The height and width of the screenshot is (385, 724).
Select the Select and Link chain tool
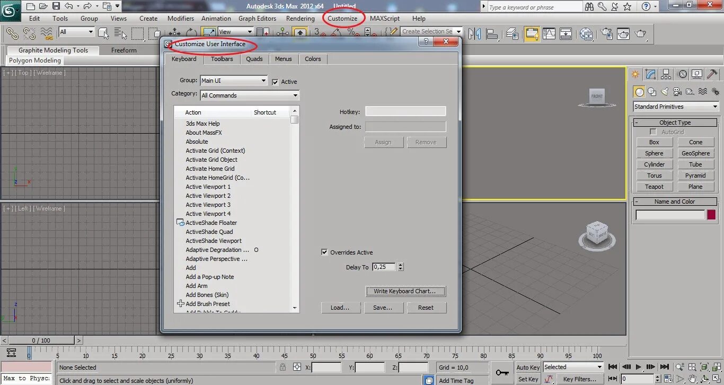click(12, 33)
